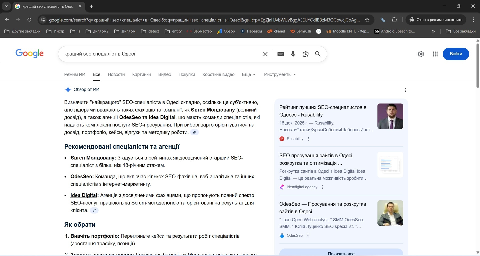The width and height of the screenshot is (480, 256).
Task: Open the Rusability rating result link
Action: [x=323, y=111]
